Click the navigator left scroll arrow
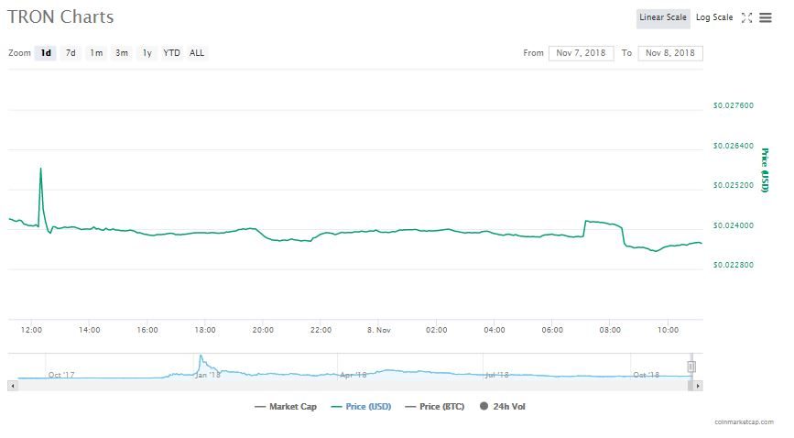 coord(13,386)
